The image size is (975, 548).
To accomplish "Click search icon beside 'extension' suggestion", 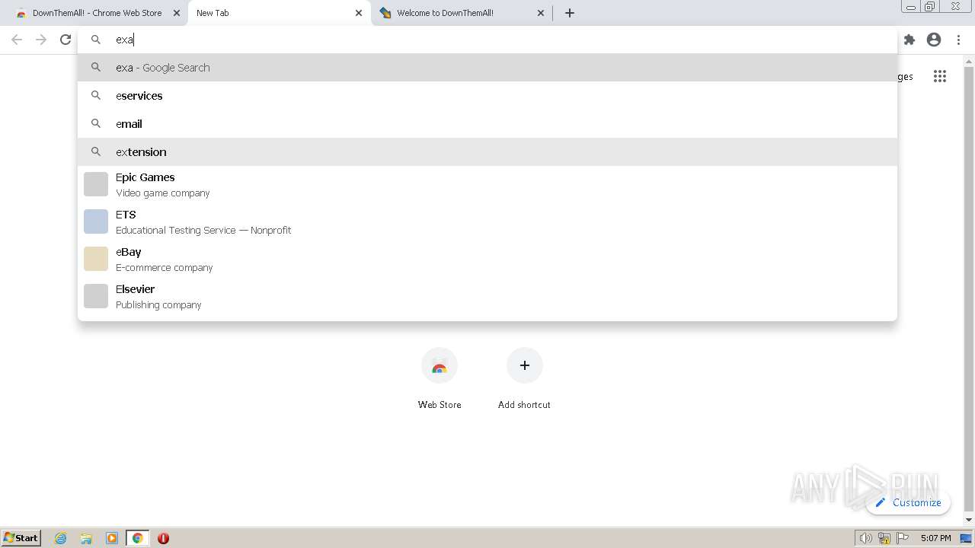I will 96,151.
